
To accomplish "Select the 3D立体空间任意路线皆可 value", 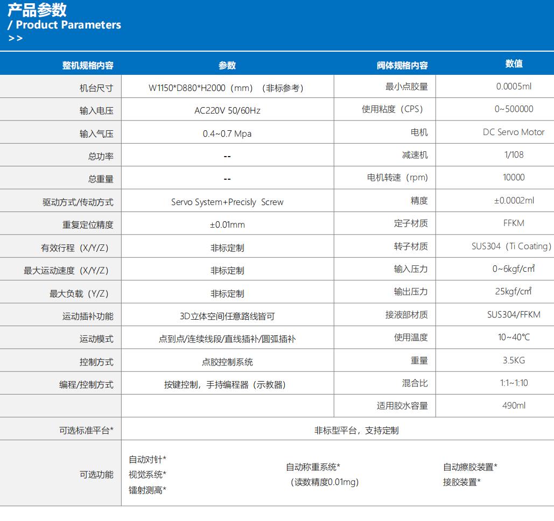I will pos(227,316).
